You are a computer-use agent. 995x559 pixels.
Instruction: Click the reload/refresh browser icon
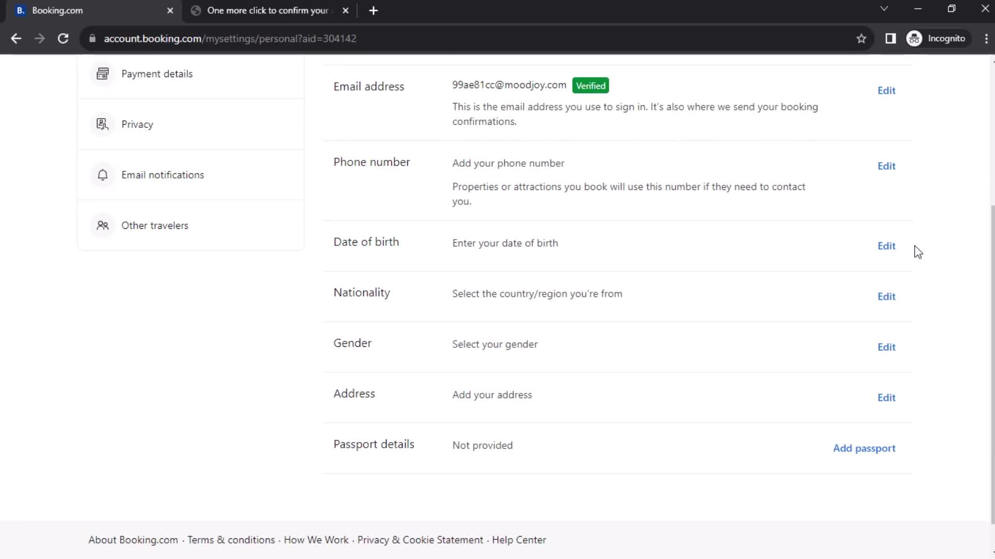(x=62, y=39)
